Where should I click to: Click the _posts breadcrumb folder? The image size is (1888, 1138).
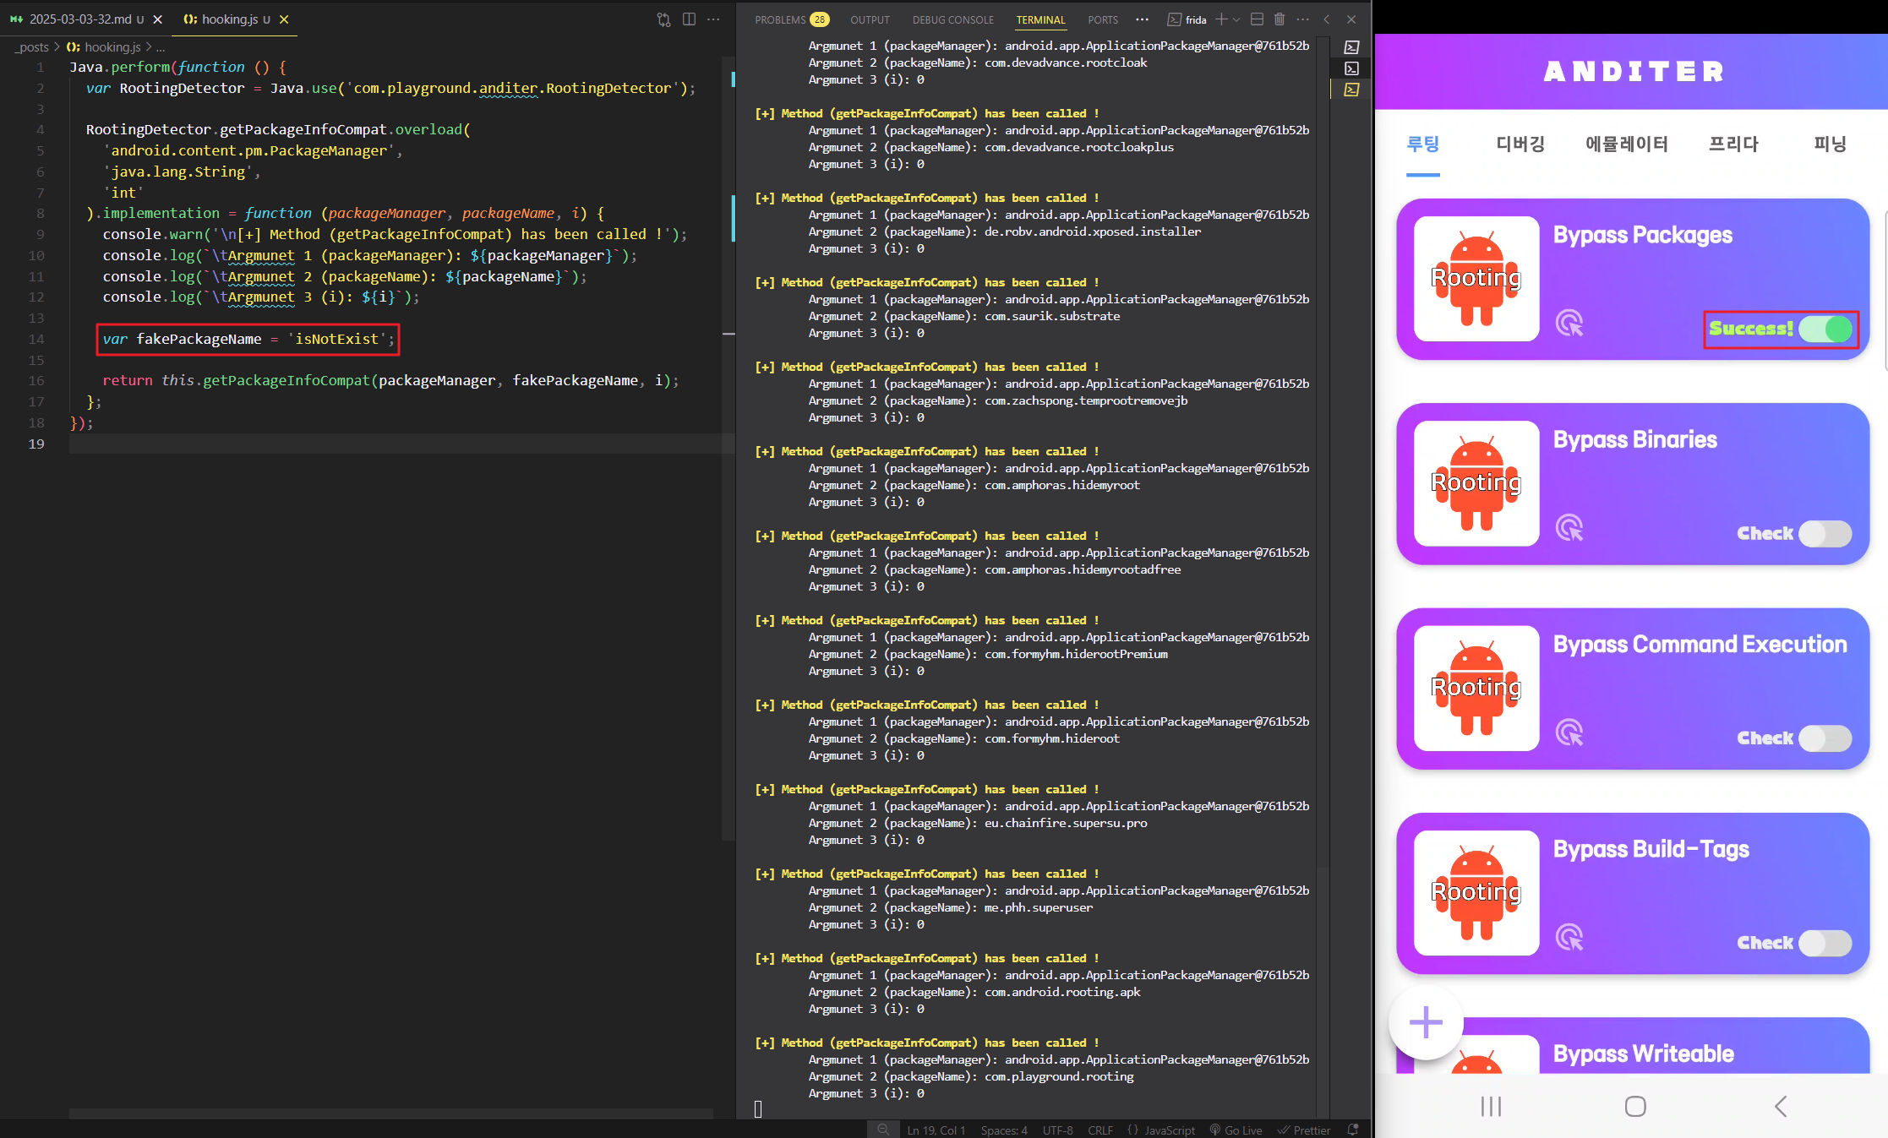[32, 47]
